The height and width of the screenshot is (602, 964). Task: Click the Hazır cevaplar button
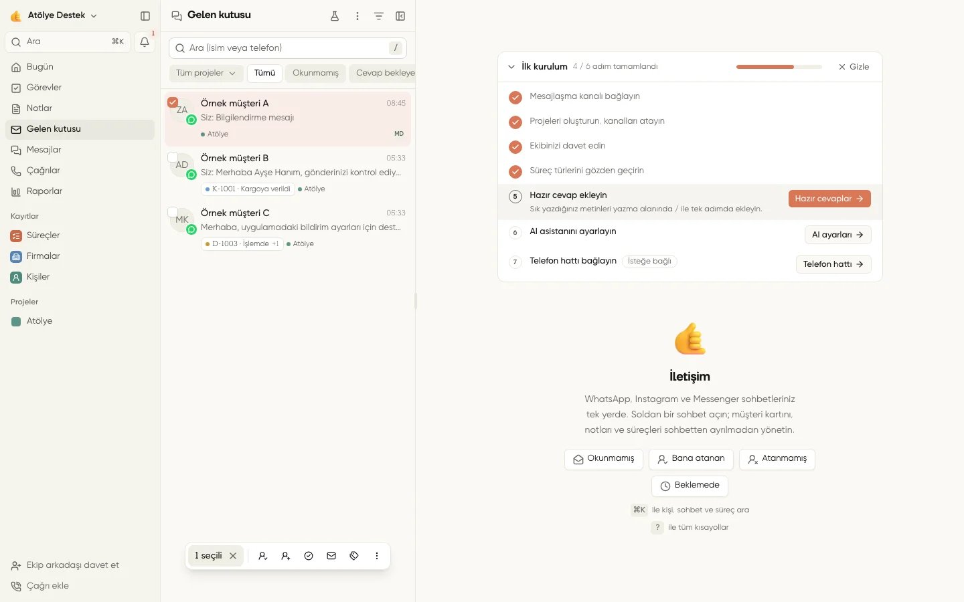(829, 199)
